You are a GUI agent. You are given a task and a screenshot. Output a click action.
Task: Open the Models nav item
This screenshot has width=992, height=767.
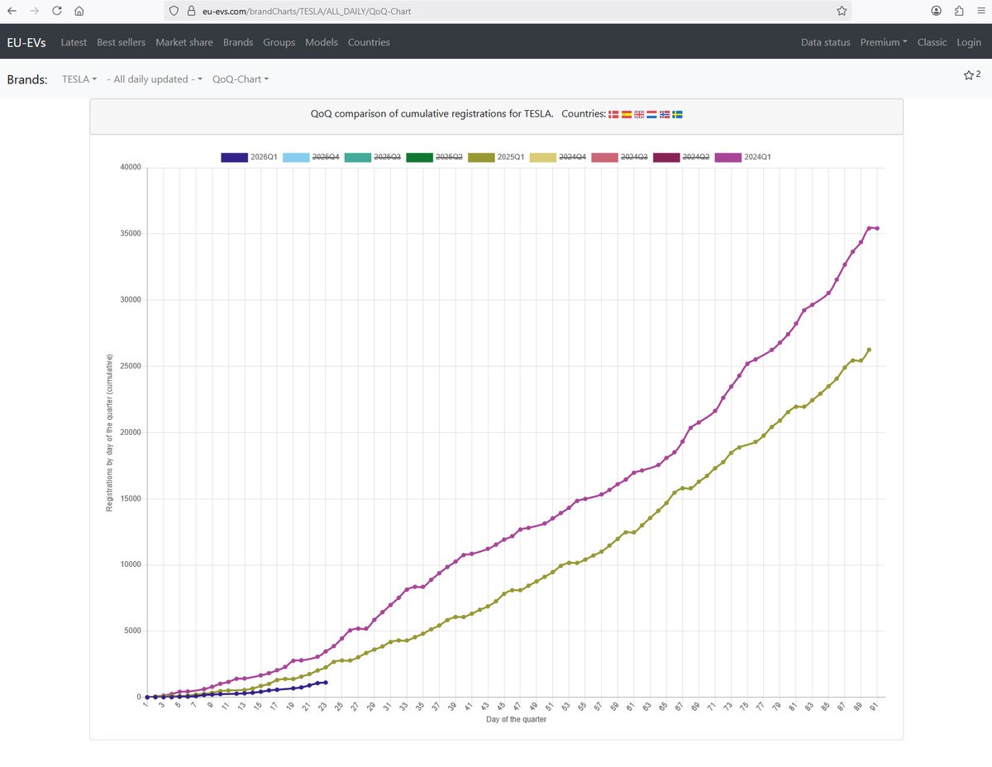322,42
